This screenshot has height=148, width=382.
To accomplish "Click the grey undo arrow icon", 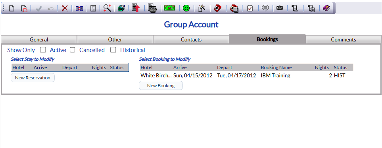I will pos(51,8).
